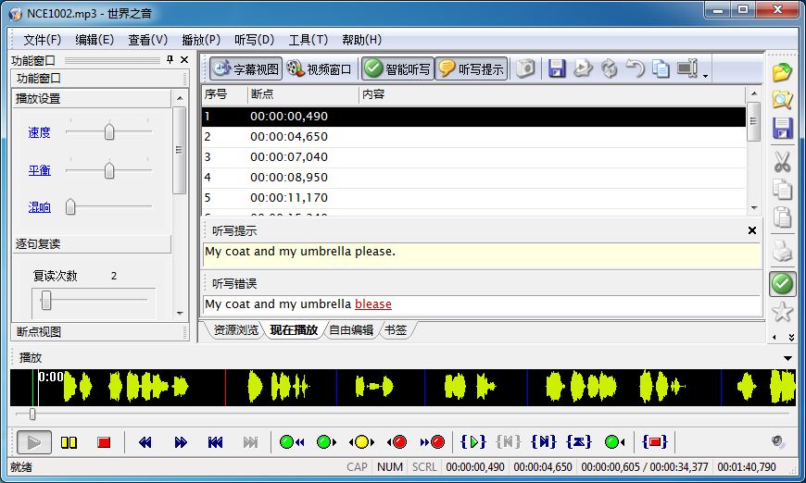Viewport: 806px width, 483px height.
Task: Click the clipboard paste icon in sidebar
Action: 782,217
